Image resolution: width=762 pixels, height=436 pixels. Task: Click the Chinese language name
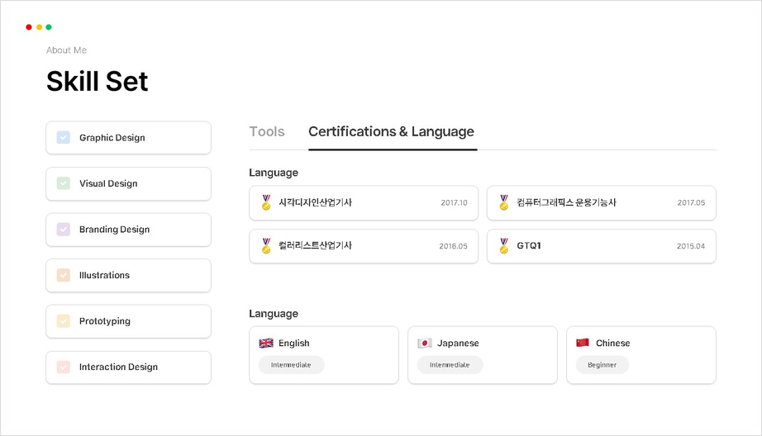click(x=612, y=344)
